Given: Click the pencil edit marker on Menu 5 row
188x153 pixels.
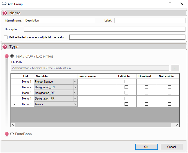Looking at the screenshot, I should pyautogui.click(x=14, y=104).
